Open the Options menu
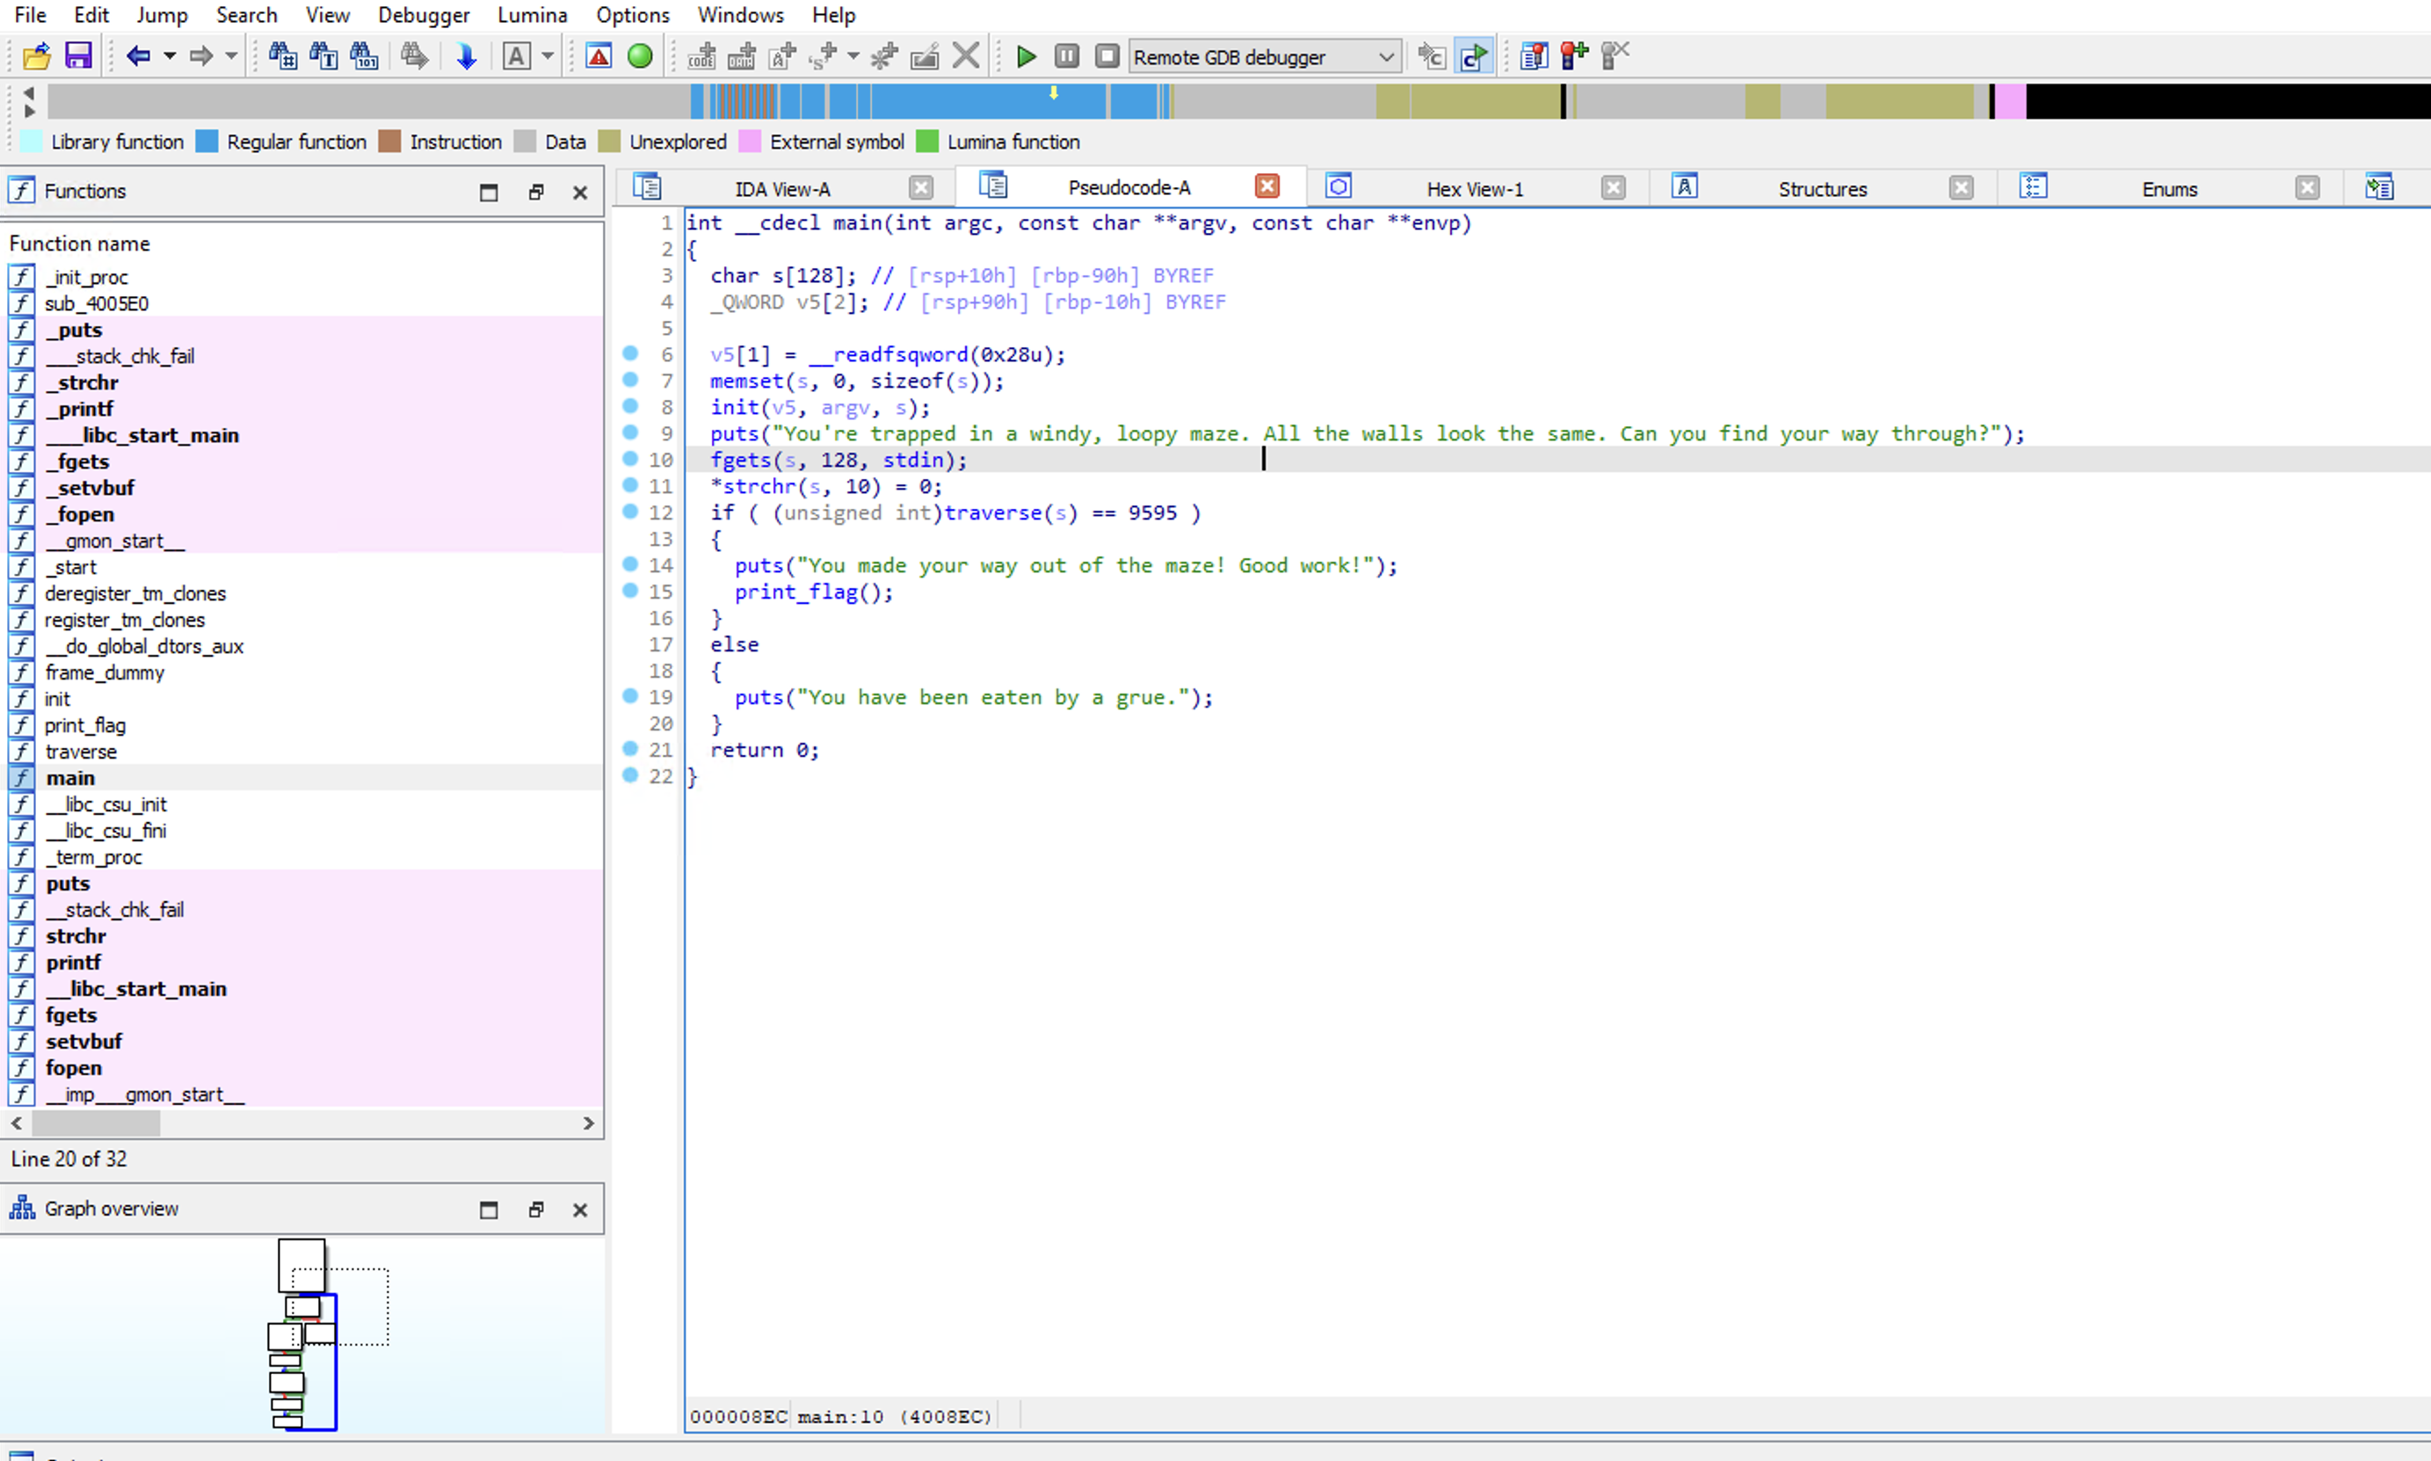Image resolution: width=2431 pixels, height=1461 pixels. (633, 15)
